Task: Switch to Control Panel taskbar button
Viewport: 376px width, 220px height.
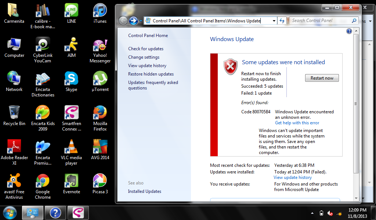Action: point(33,213)
